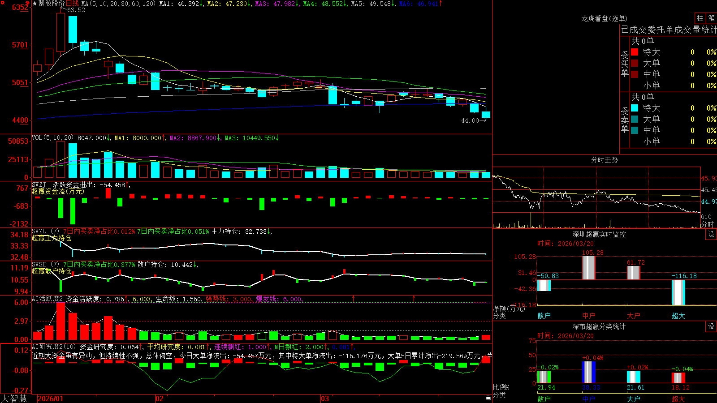Click the 散户 bar in 深圳超赢实时监控 chart
Image resolution: width=717 pixels, height=403 pixels.
[544, 285]
